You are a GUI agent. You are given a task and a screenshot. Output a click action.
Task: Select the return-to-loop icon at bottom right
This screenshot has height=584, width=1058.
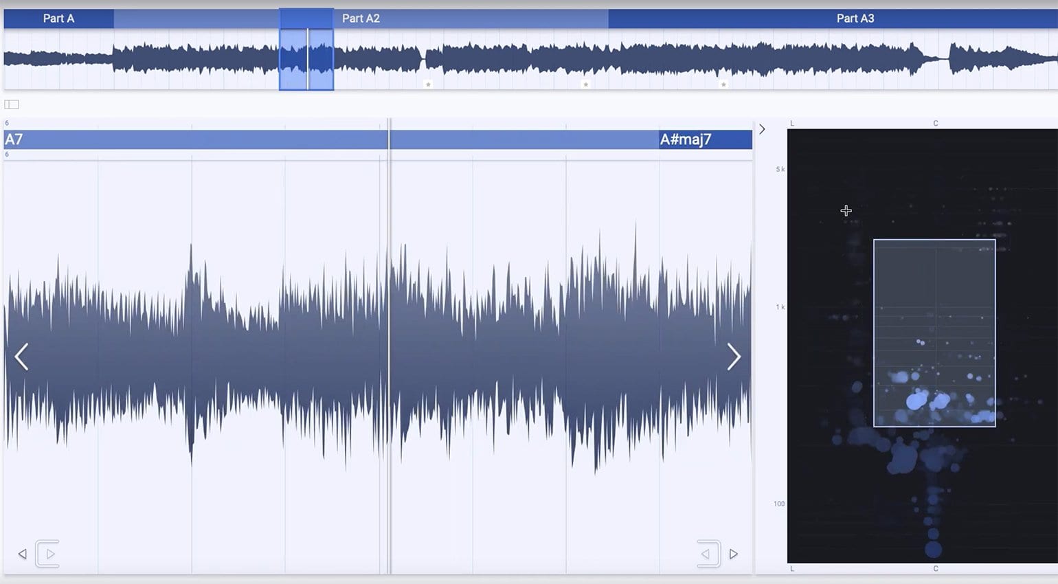coord(708,553)
